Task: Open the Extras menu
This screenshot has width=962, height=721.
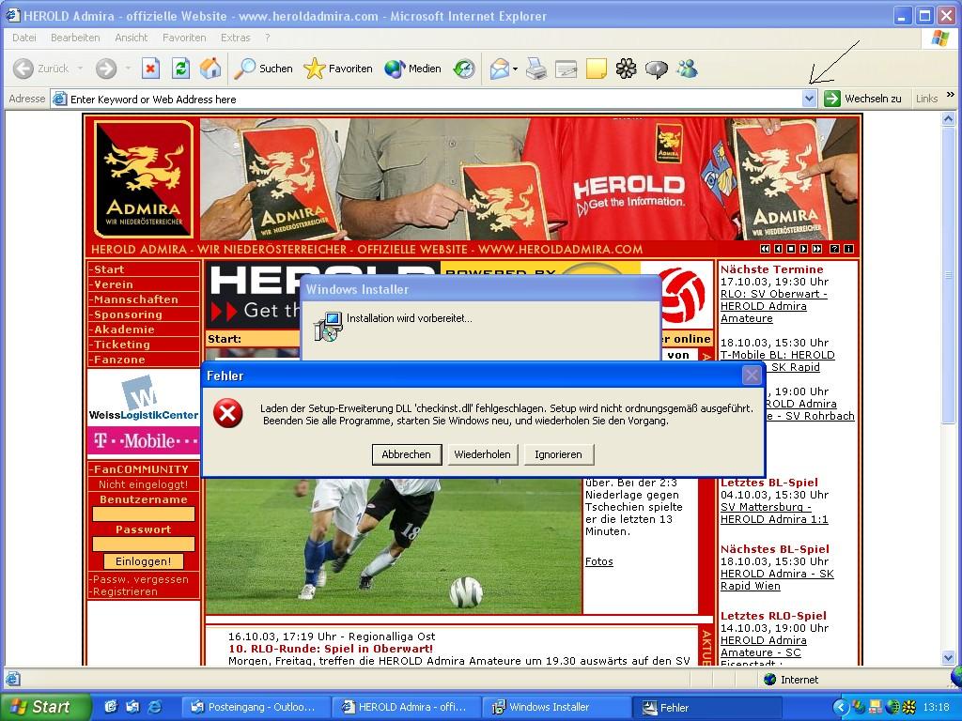Action: (x=235, y=38)
